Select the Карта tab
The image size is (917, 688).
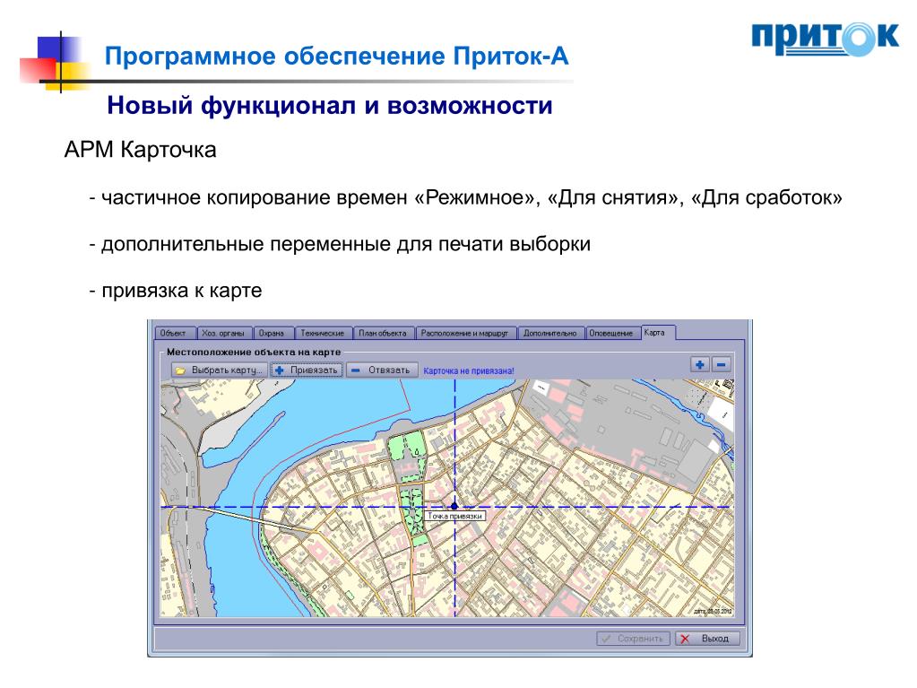tap(657, 332)
